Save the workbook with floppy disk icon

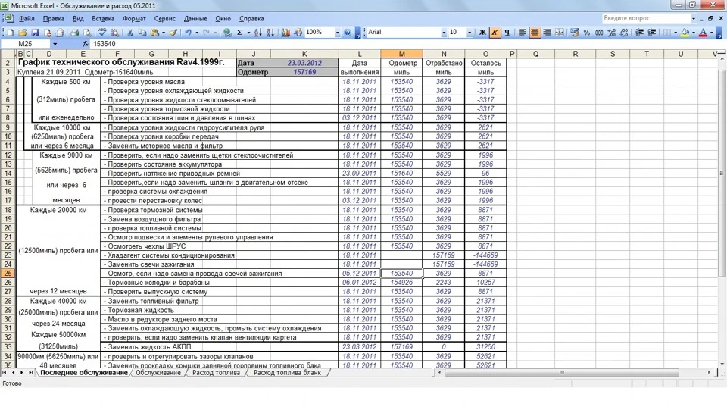pos(35,33)
